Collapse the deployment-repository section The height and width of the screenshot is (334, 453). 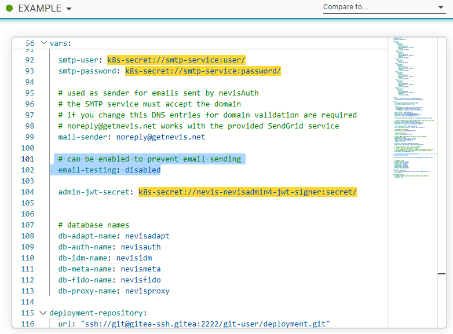coord(43,313)
